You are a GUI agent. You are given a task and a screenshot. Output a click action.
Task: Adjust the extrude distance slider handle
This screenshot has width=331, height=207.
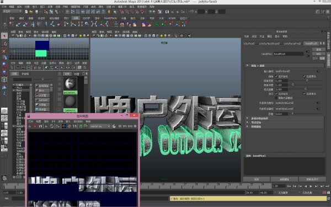click(305, 89)
